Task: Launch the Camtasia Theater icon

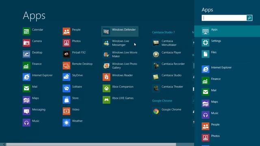Action: tap(156, 88)
